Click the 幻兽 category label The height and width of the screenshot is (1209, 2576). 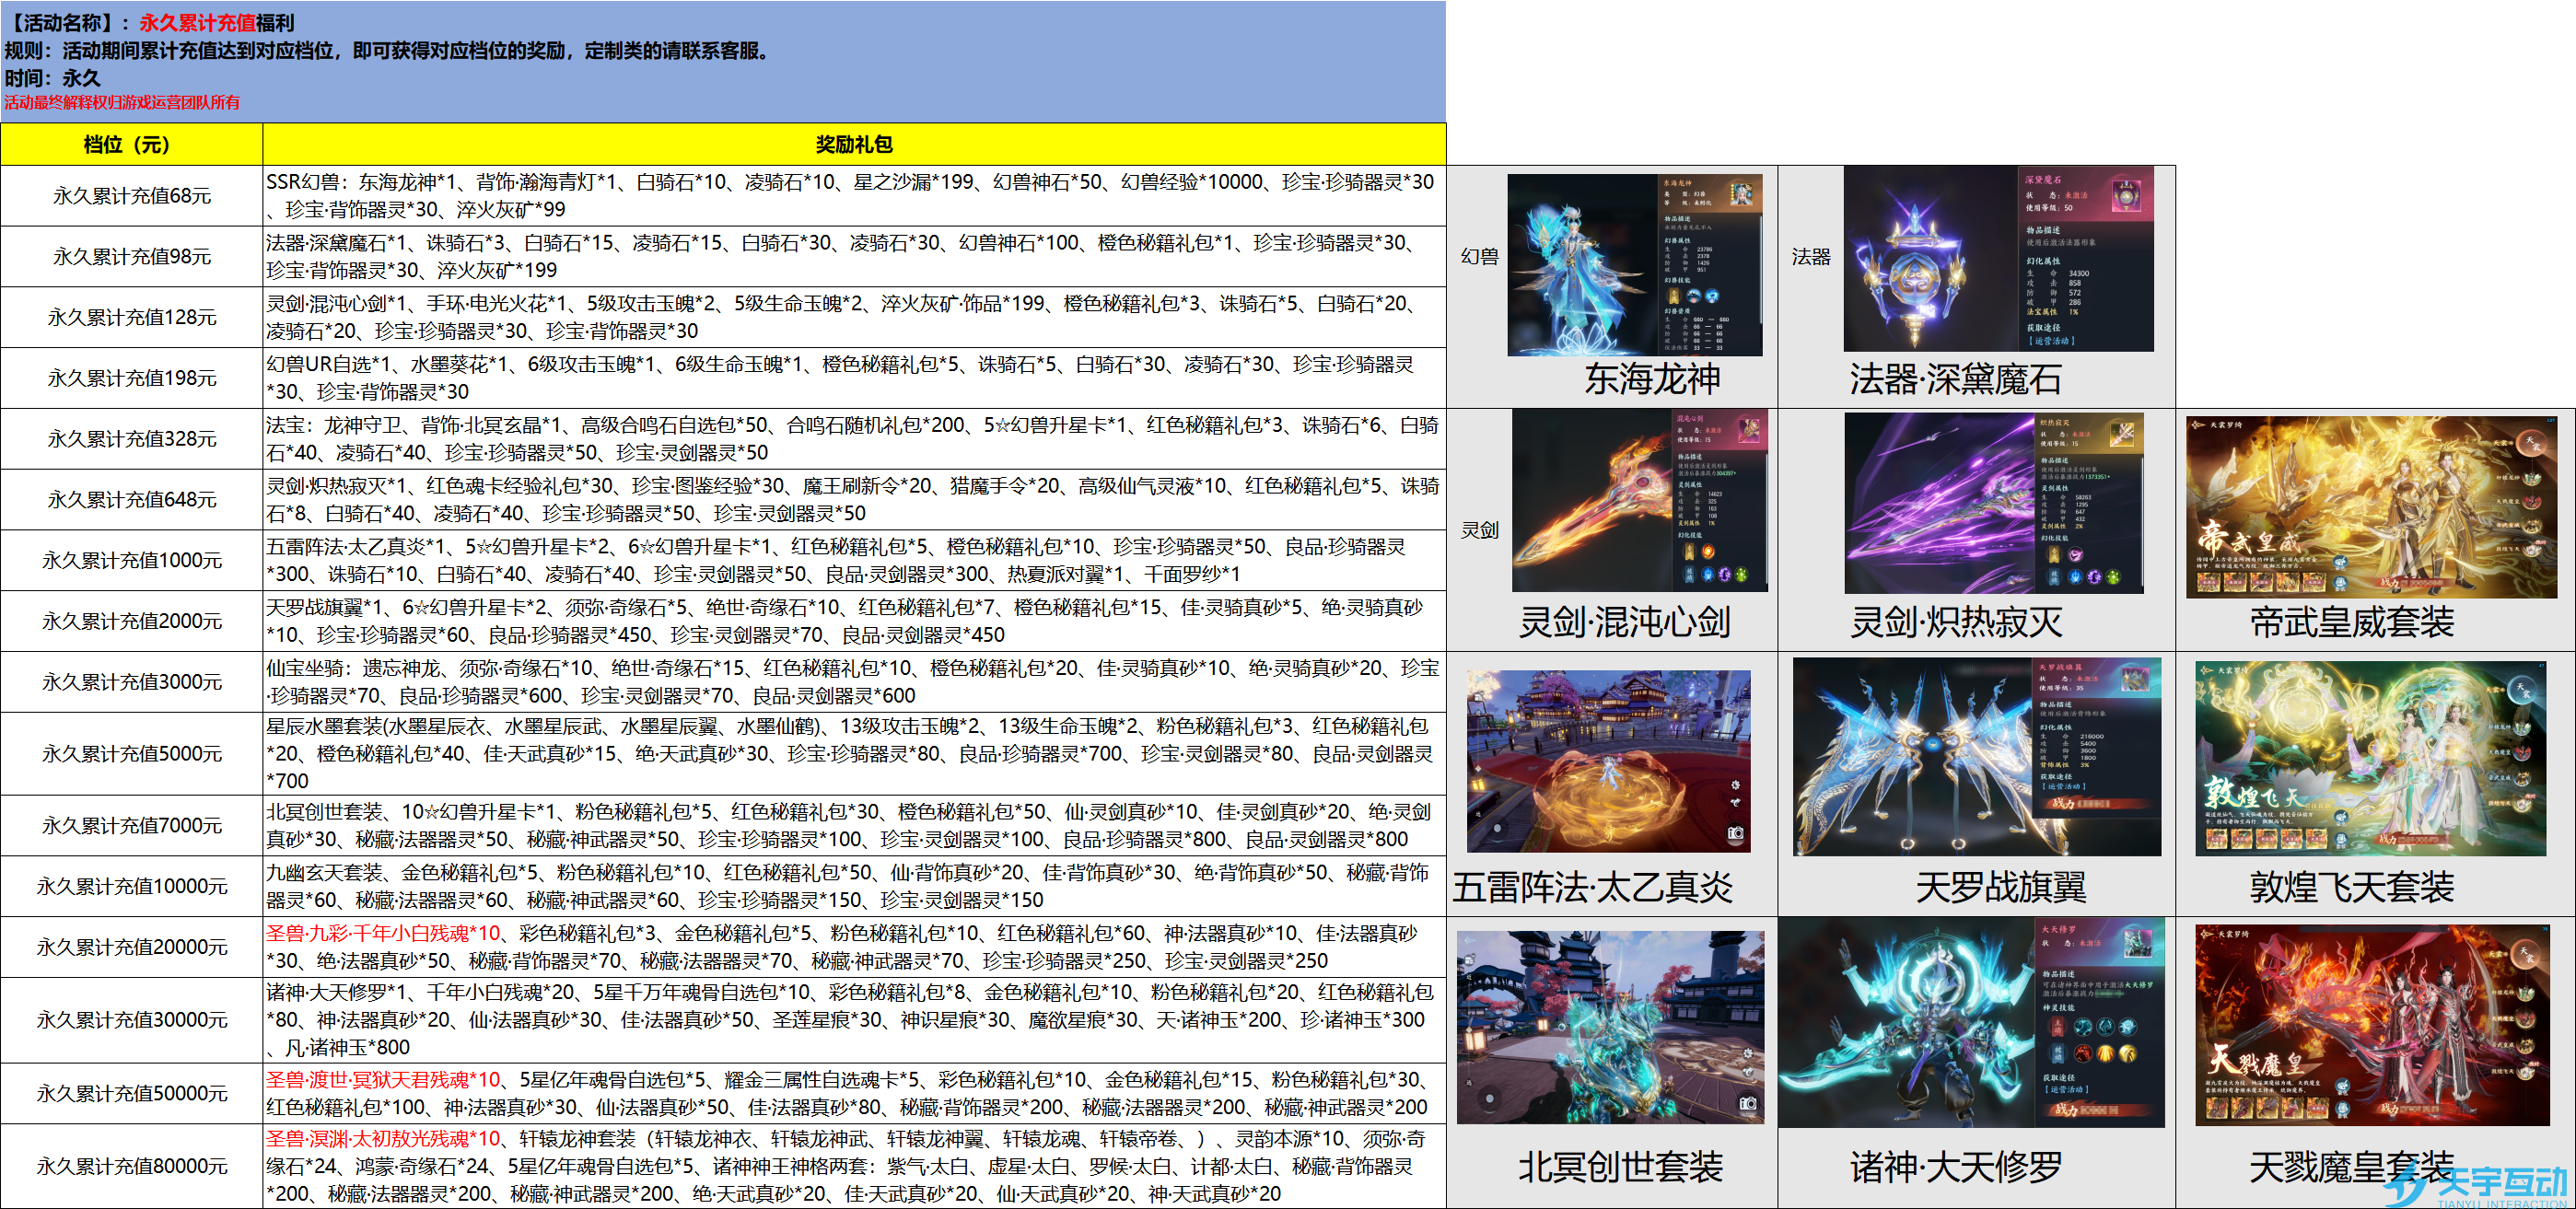tap(1480, 257)
